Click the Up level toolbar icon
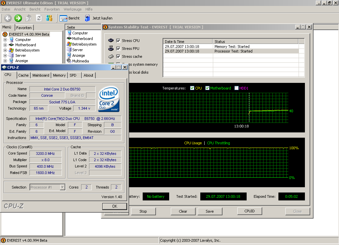 point(28,18)
